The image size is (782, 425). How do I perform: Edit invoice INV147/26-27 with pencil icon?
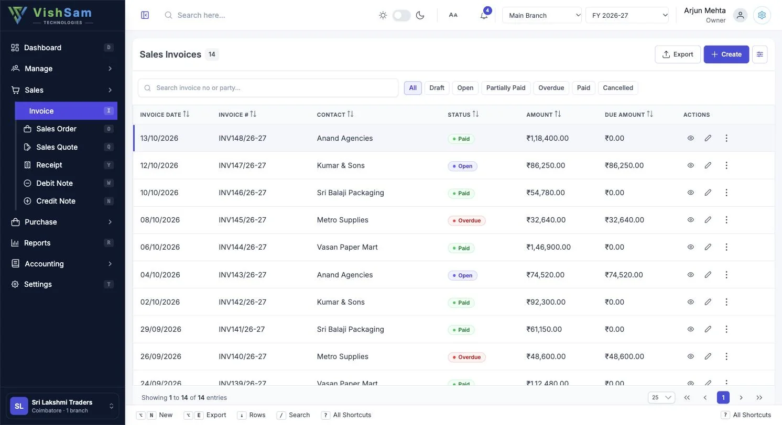708,165
